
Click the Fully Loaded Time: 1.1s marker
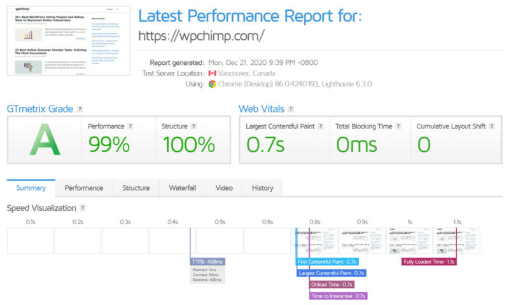coord(429,262)
